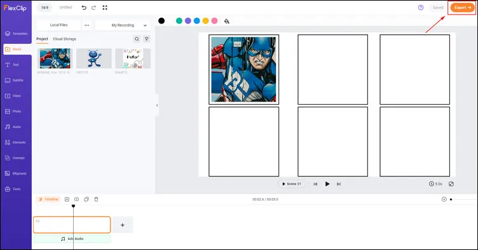Open the Tools sidebar section

point(13,189)
